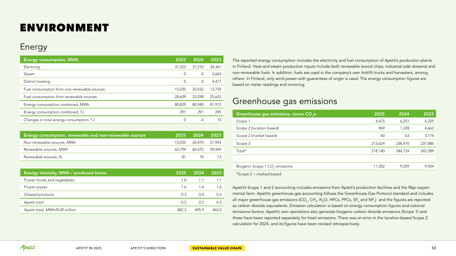Select MWh/EUR million 2025 value 482.3
The image size is (456, 256).
[182, 210]
